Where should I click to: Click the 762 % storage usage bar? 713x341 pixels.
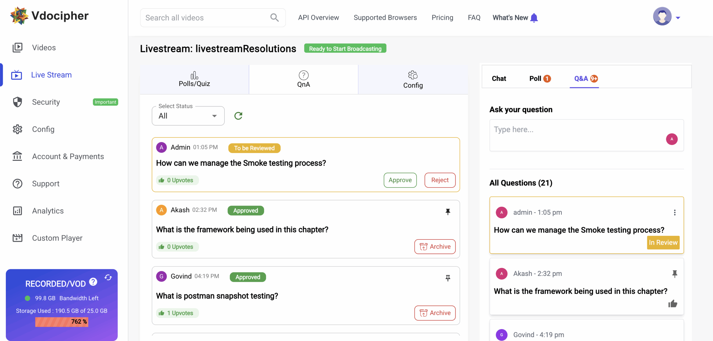[62, 322]
